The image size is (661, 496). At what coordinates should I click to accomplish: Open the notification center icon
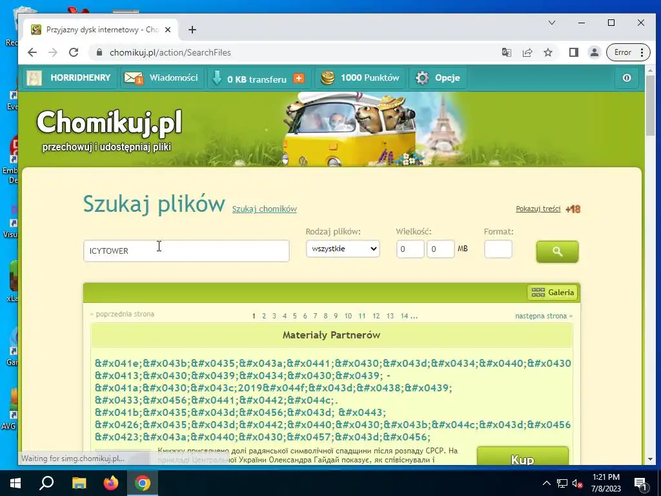640,483
